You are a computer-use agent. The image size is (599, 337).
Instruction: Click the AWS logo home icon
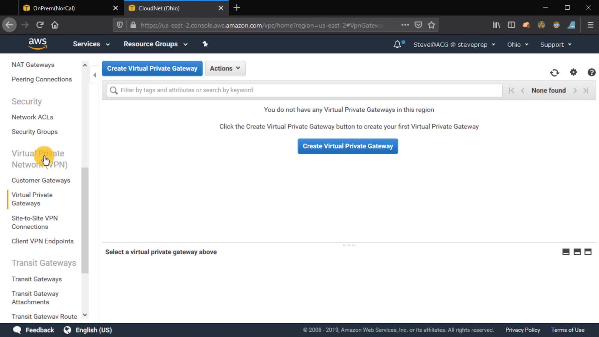(37, 44)
